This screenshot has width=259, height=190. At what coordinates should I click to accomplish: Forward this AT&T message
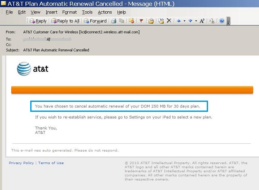click(95, 21)
